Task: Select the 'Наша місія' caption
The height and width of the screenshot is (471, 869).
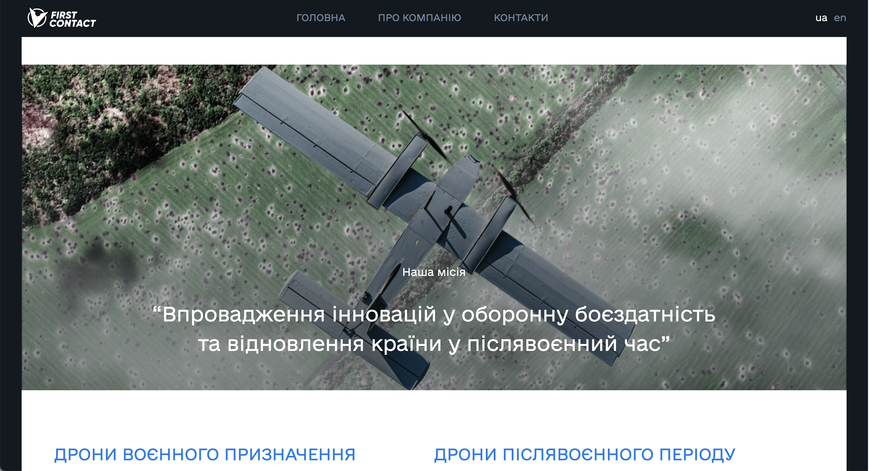Action: [434, 272]
